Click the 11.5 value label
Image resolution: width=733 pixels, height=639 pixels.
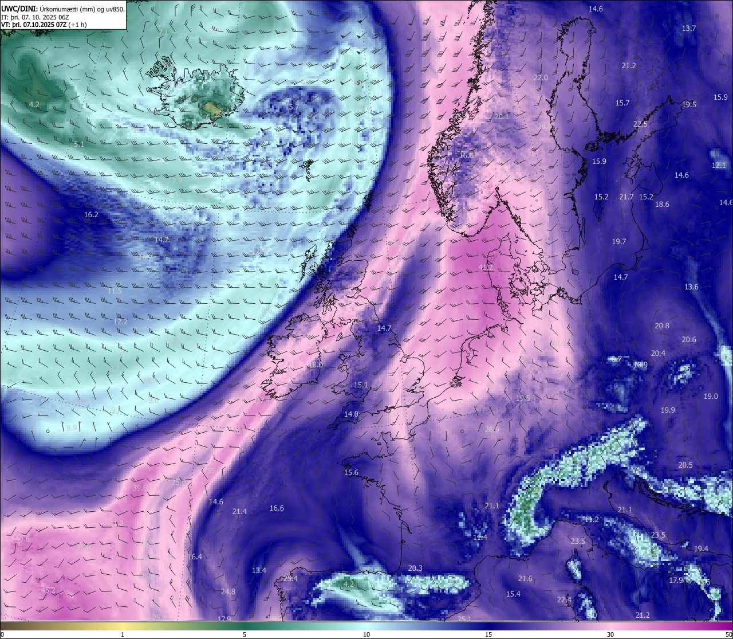115,291
